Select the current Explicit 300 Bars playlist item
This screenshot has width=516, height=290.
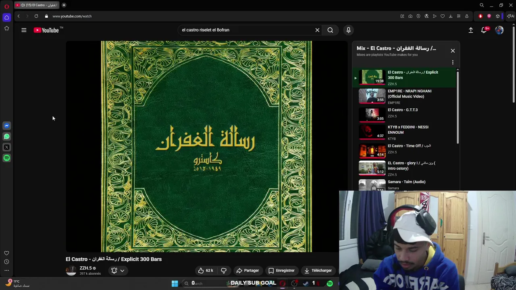pyautogui.click(x=405, y=78)
